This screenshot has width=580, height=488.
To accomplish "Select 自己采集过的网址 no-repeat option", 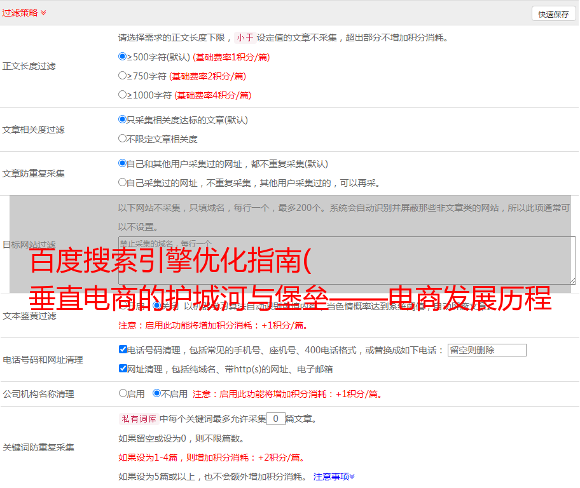I will click(x=123, y=182).
